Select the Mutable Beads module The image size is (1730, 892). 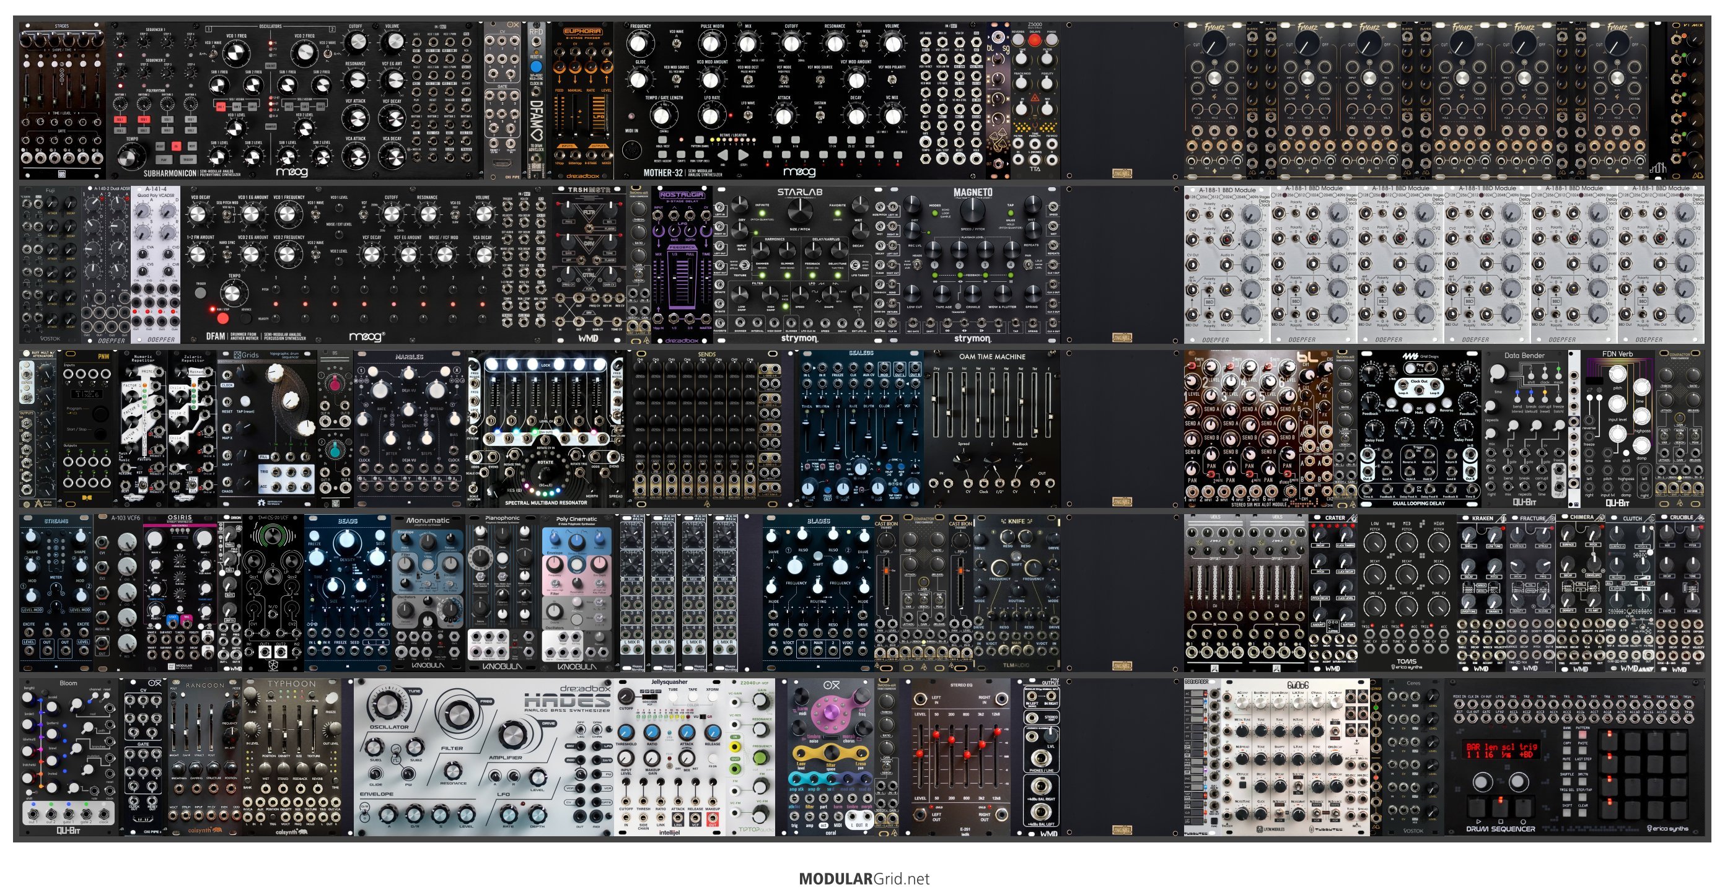[347, 593]
